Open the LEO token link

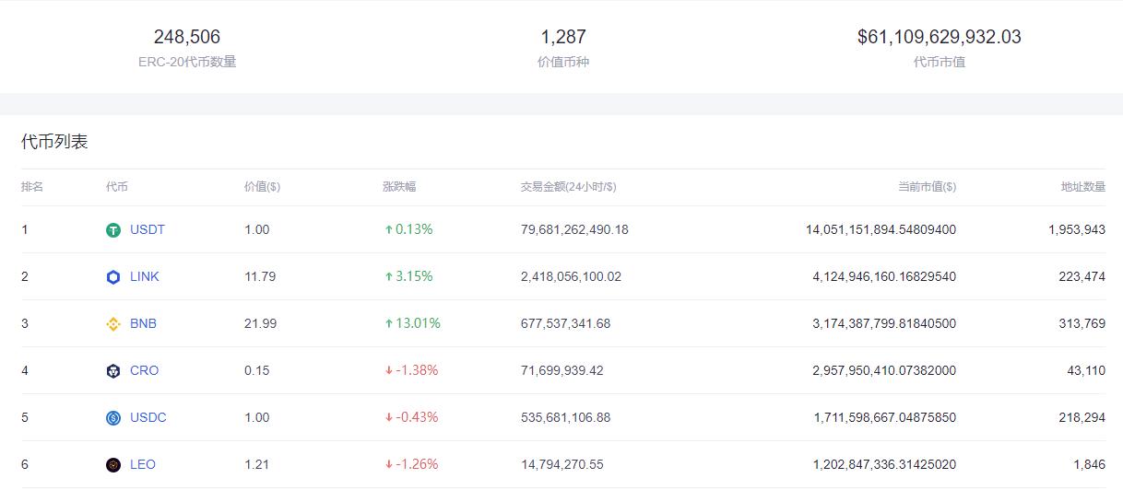coord(143,464)
